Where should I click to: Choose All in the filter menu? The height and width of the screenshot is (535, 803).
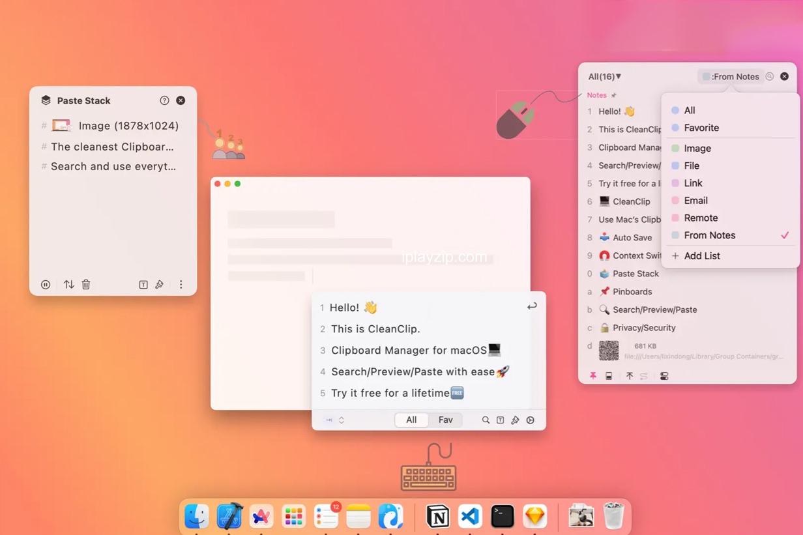(730, 111)
